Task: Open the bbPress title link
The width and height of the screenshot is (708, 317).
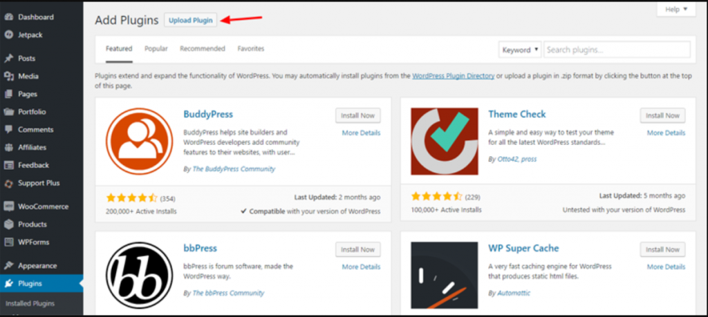Action: 200,249
